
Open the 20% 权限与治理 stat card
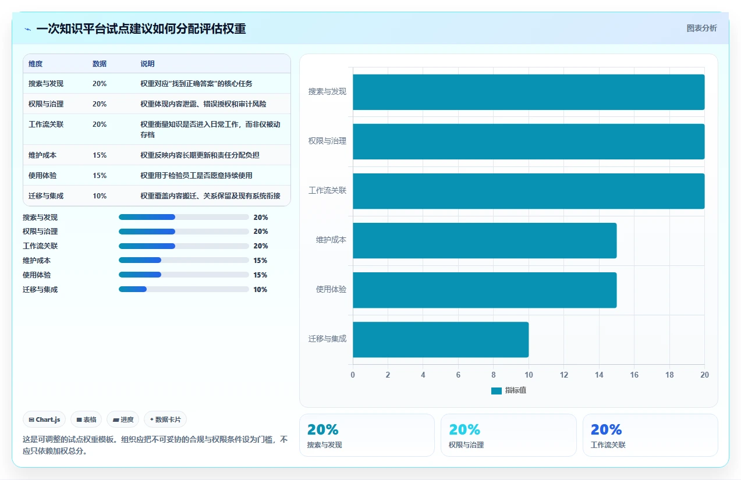click(509, 435)
